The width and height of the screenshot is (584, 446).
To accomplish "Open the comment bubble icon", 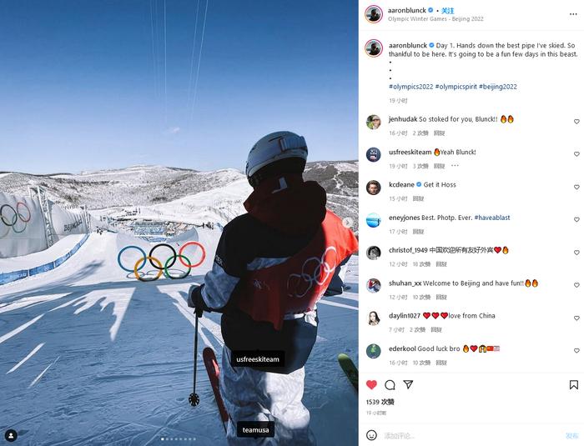I will tap(390, 385).
